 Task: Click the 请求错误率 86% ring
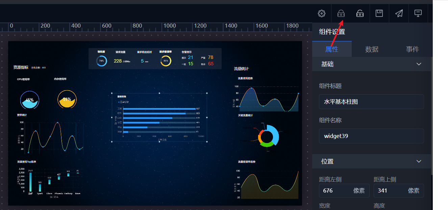tap(166, 61)
